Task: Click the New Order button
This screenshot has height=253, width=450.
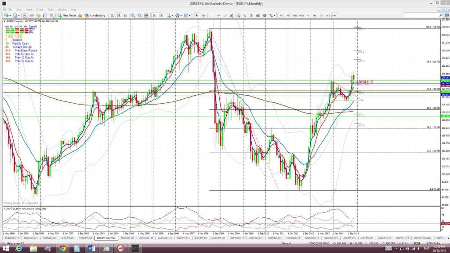Action: [x=67, y=15]
